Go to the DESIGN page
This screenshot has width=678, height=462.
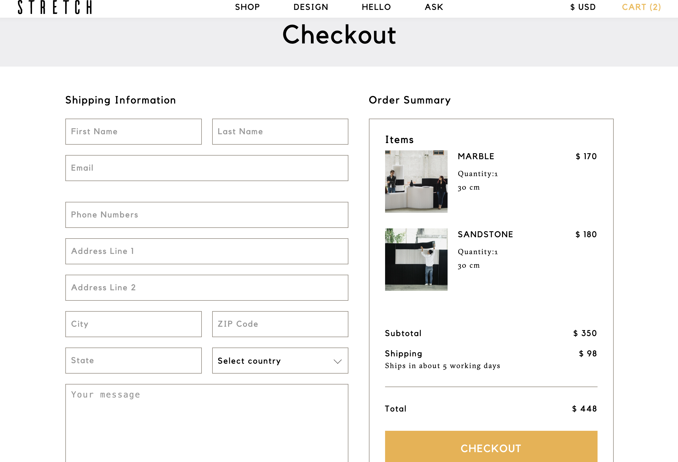click(x=311, y=7)
